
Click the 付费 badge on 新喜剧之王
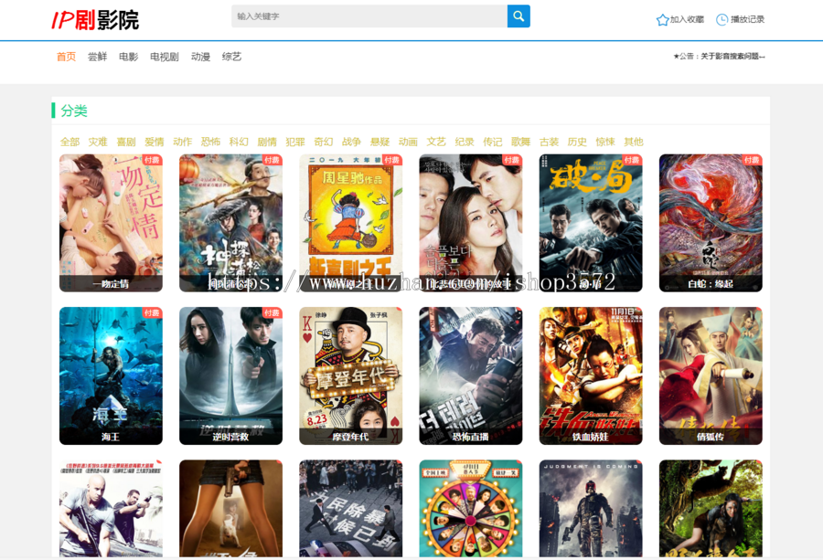(x=392, y=160)
